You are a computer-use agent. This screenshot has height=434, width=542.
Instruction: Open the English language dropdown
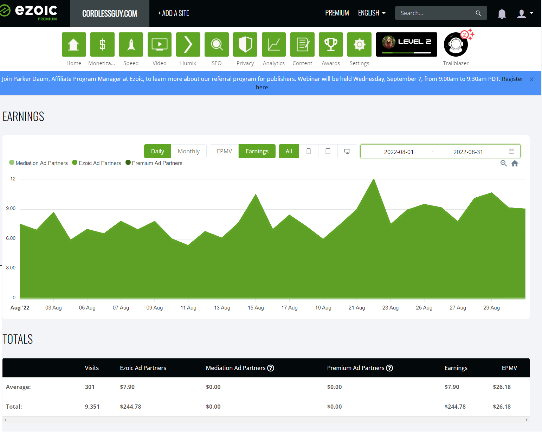tap(372, 13)
